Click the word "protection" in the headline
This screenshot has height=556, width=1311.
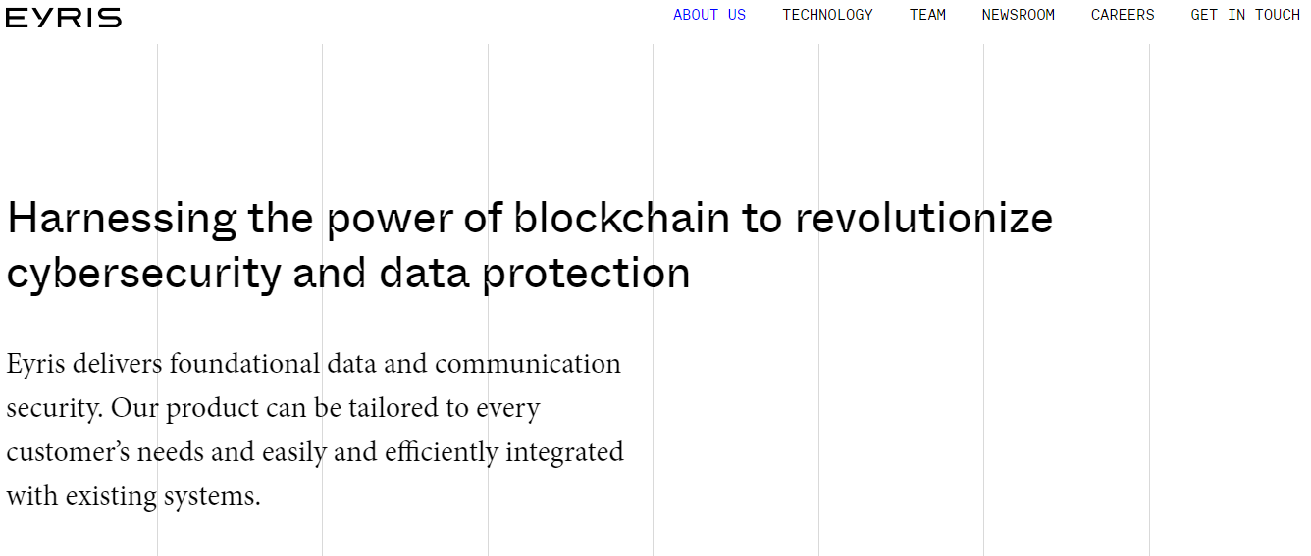(x=586, y=274)
